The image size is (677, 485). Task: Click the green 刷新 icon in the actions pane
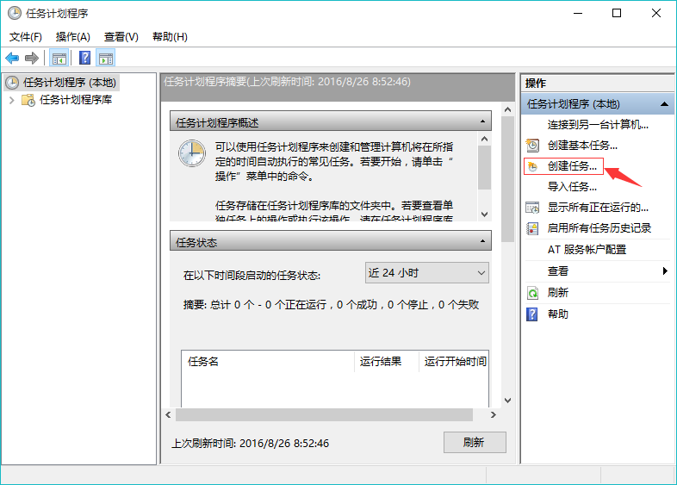533,293
